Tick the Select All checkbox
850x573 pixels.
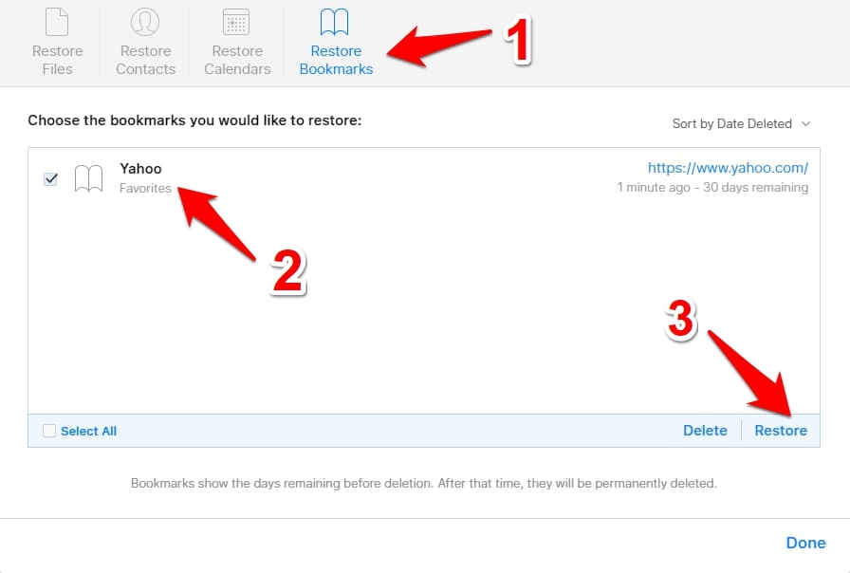pyautogui.click(x=48, y=431)
